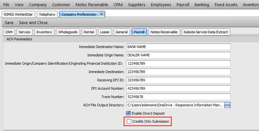Image resolution: width=259 pixels, height=131 pixels.
Task: Click Save and Close
Action: [x=33, y=22]
